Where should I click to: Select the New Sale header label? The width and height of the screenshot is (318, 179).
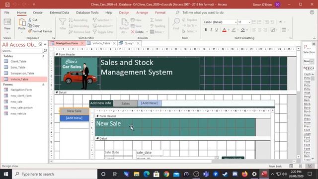(x=108, y=123)
